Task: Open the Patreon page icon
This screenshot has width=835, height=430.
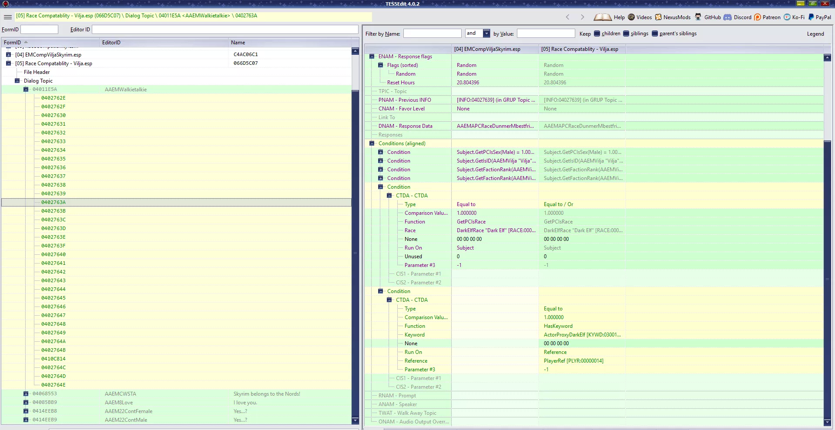Action: click(758, 17)
